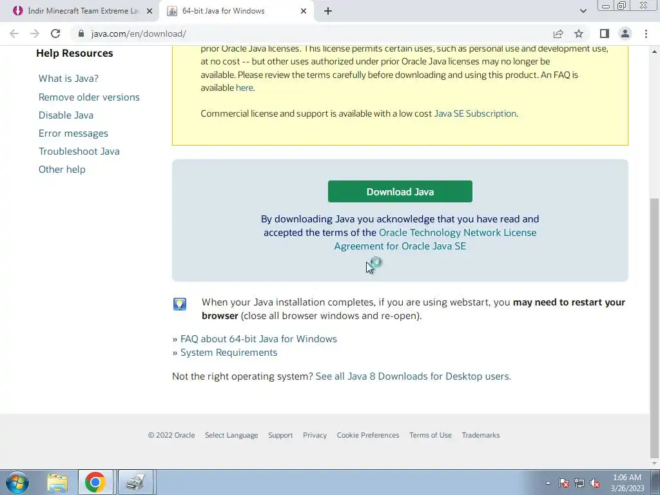Click the Chrome taskbar icon
The width and height of the screenshot is (660, 495).
click(95, 482)
